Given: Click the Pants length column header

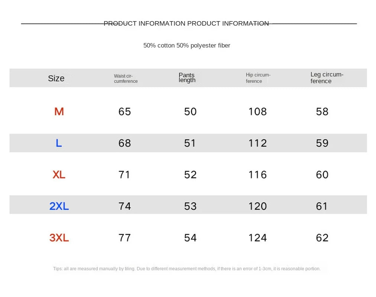Looking at the screenshot, I should click(187, 78).
